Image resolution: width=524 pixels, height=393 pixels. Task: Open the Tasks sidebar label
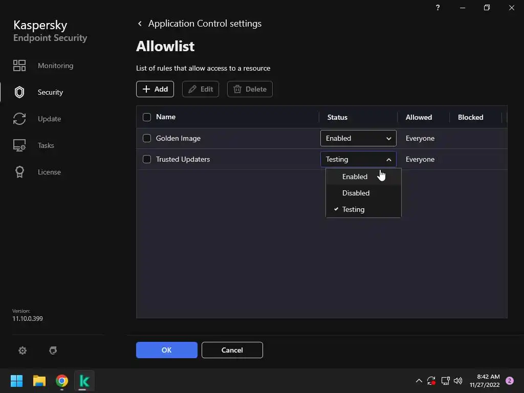pyautogui.click(x=46, y=145)
